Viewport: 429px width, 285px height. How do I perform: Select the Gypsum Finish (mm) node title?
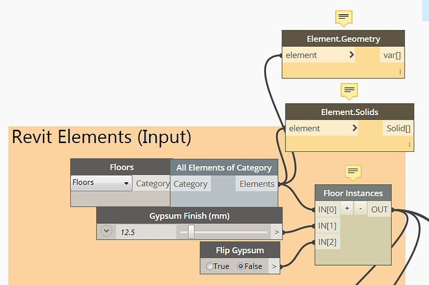click(190, 216)
